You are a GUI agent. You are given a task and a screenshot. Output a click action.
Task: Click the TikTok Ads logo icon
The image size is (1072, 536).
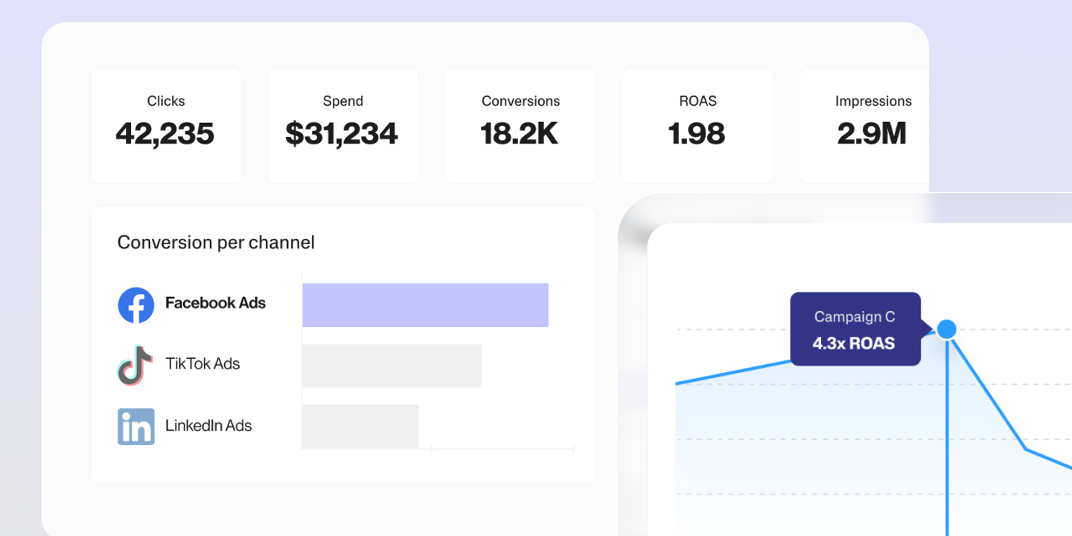135,365
